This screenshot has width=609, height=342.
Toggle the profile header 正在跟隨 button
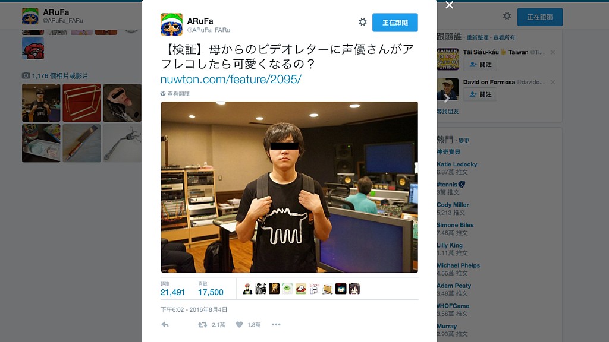point(540,17)
